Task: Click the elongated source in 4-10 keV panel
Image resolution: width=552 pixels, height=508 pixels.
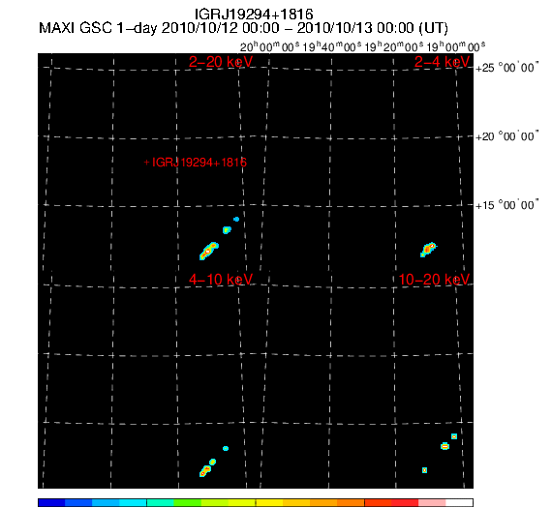Action: [205, 470]
